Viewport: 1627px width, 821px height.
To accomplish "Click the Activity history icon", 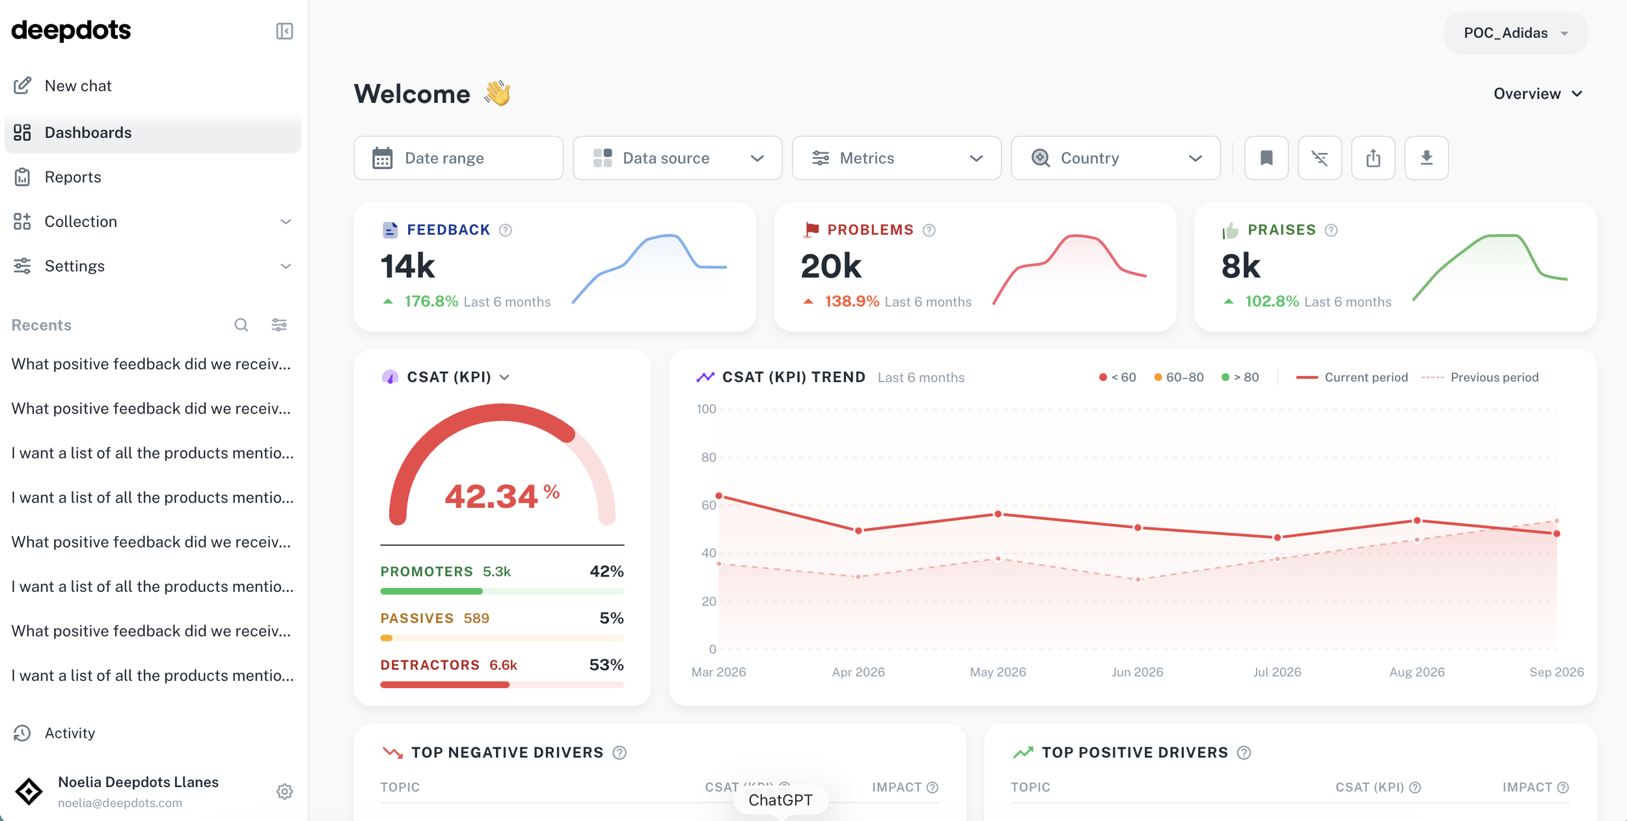I will (22, 733).
